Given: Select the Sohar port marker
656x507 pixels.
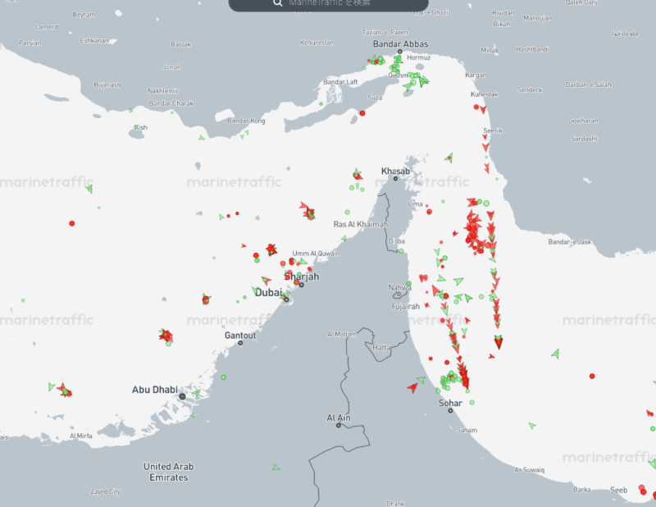Looking at the screenshot, I should click(x=449, y=410).
